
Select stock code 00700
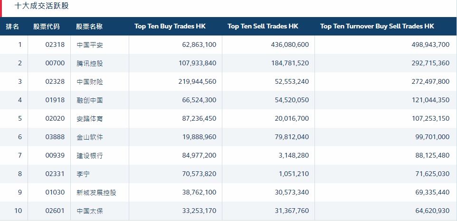(49, 63)
